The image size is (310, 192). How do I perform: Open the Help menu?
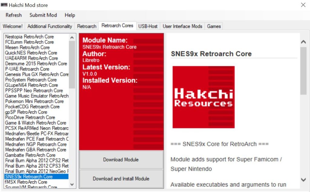tap(70, 15)
